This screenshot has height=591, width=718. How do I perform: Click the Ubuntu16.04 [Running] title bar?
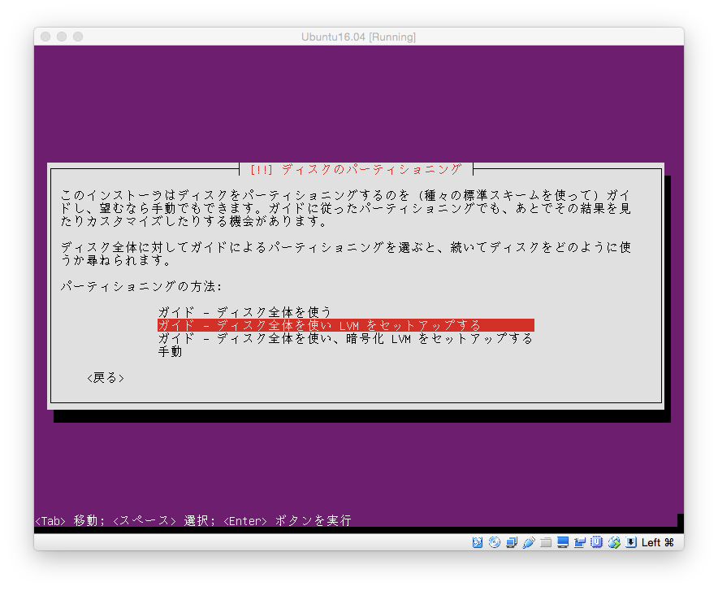click(x=359, y=37)
